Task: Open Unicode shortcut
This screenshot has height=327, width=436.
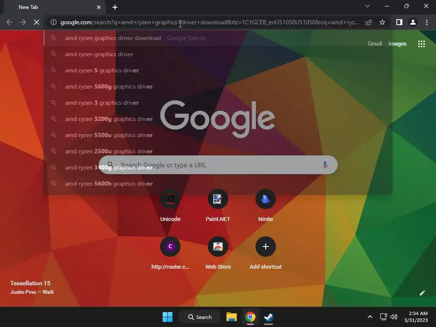Action: click(170, 206)
